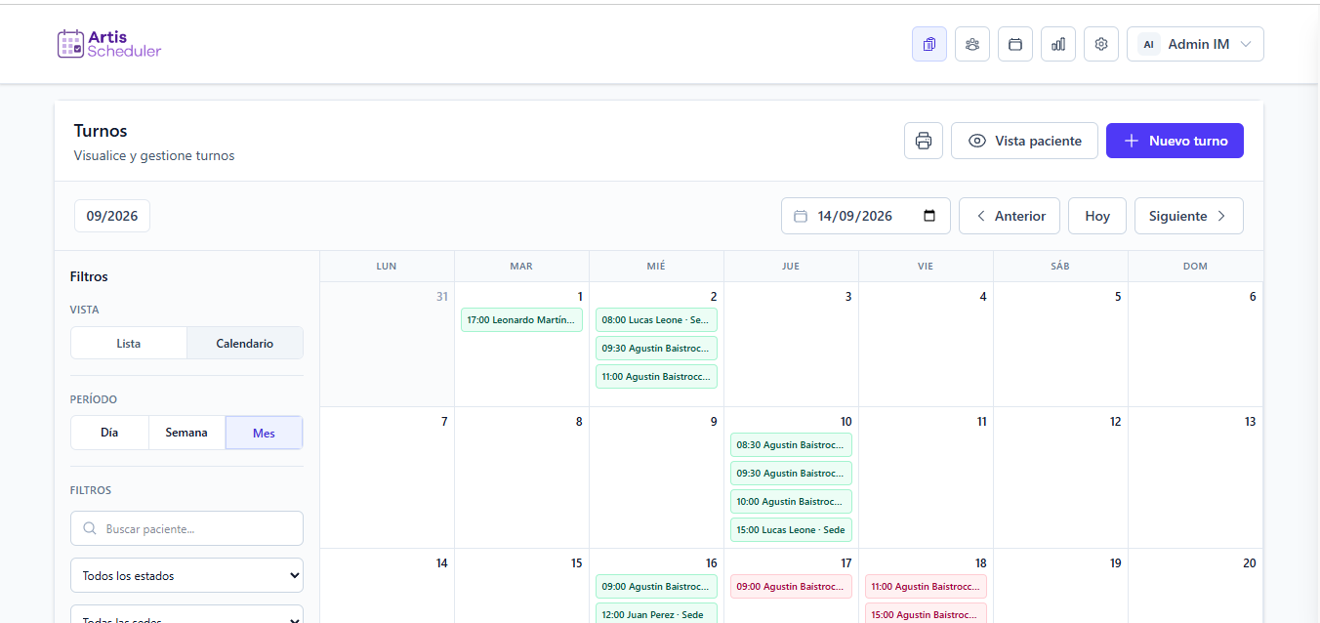Screen dimensions: 1320x623
Task: Open 09:30 Agustin appointment on day 2
Action: pos(656,348)
